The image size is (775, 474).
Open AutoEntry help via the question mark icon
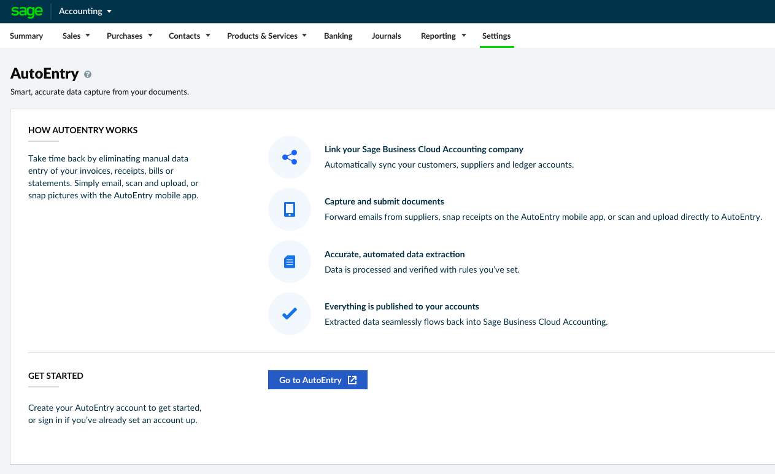(88, 74)
